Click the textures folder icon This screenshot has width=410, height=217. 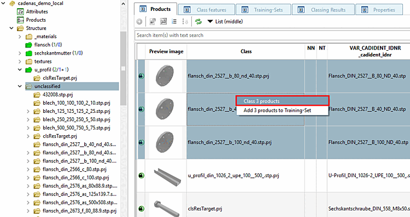(x=28, y=62)
